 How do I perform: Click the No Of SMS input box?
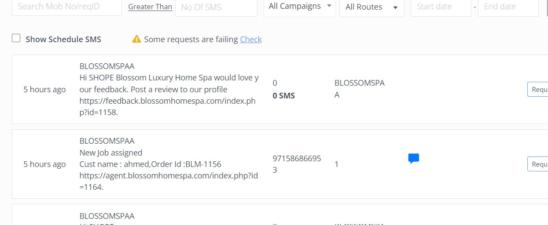click(x=216, y=7)
